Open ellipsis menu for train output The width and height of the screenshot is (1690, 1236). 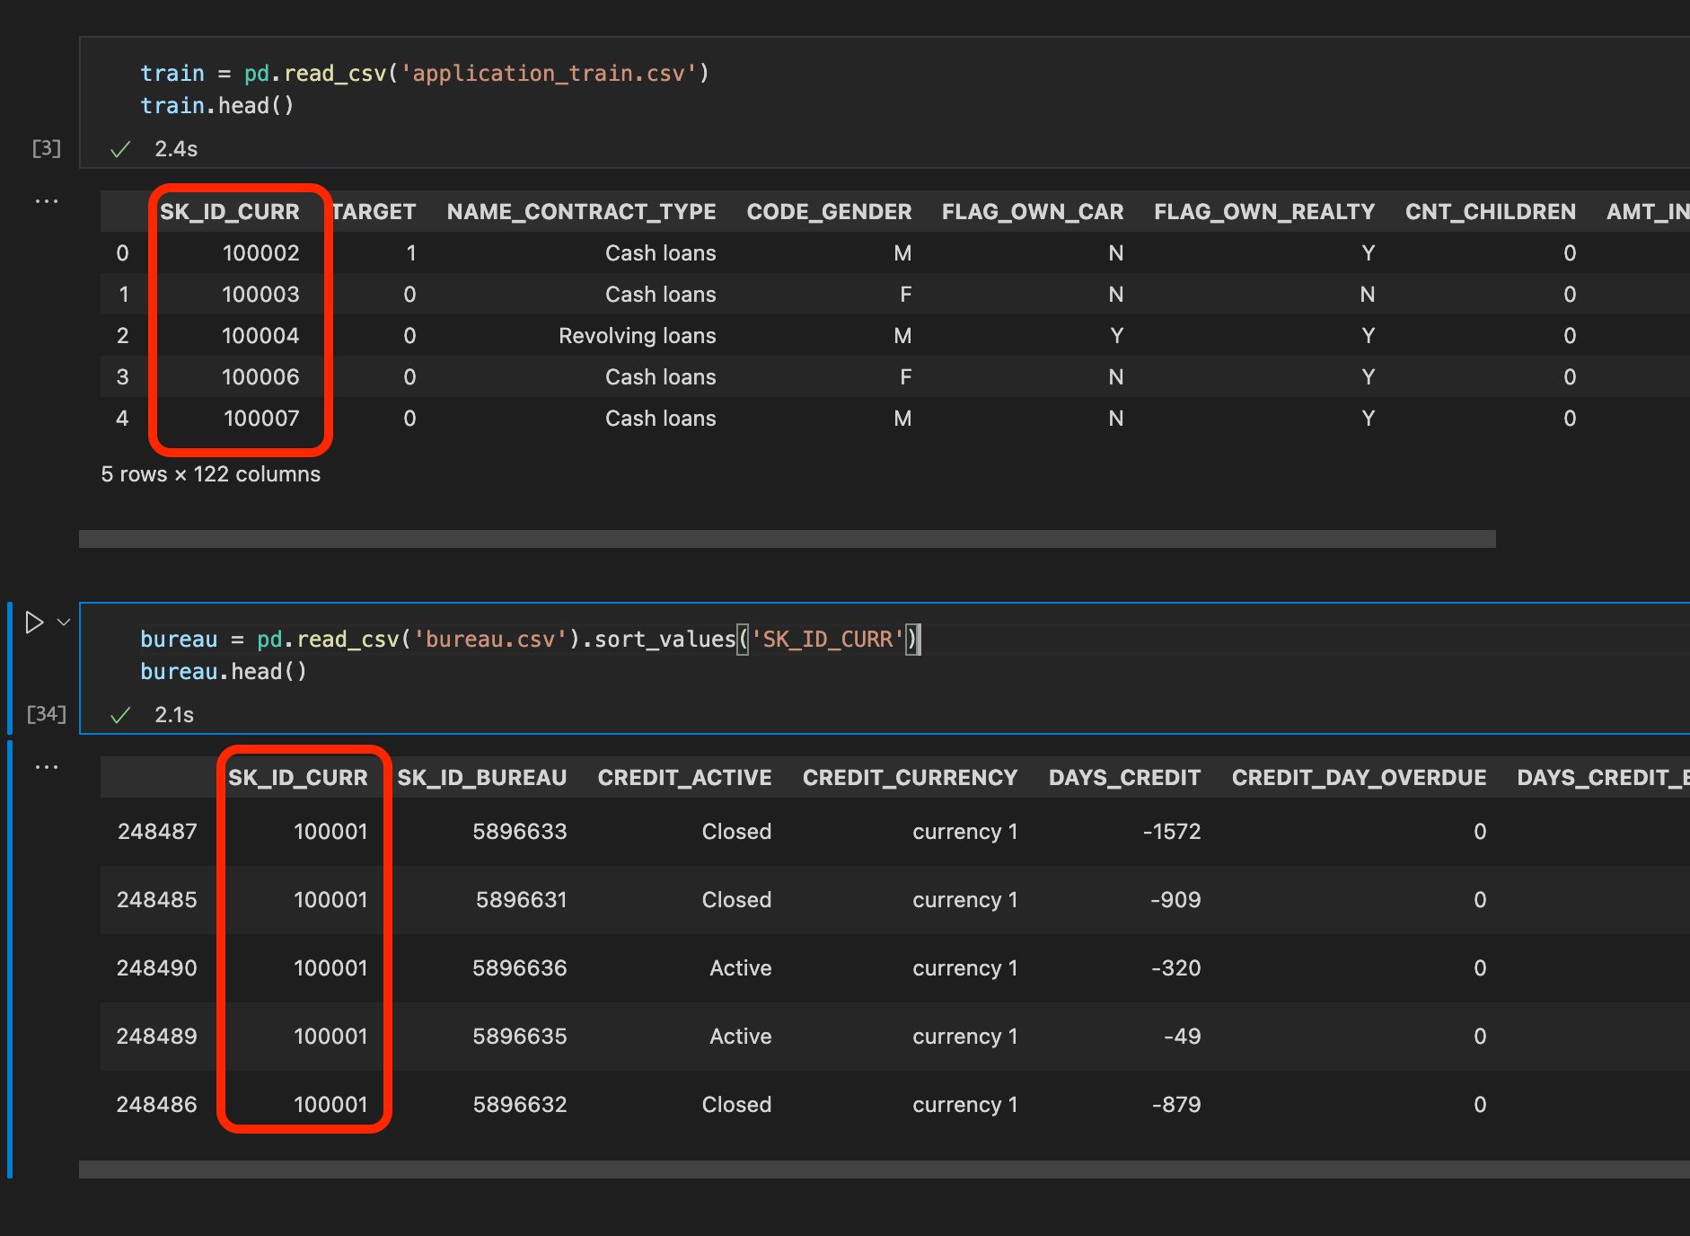pos(47,201)
